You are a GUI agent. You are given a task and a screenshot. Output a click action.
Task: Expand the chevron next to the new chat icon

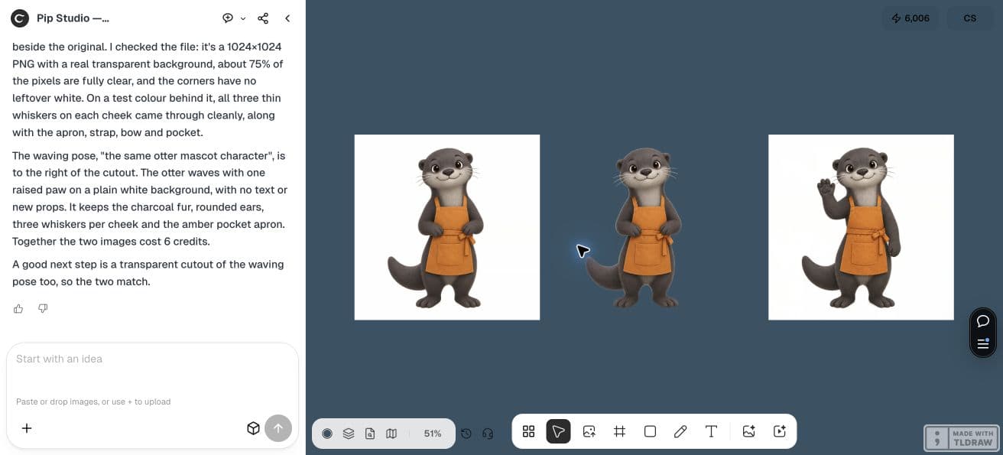tap(243, 18)
